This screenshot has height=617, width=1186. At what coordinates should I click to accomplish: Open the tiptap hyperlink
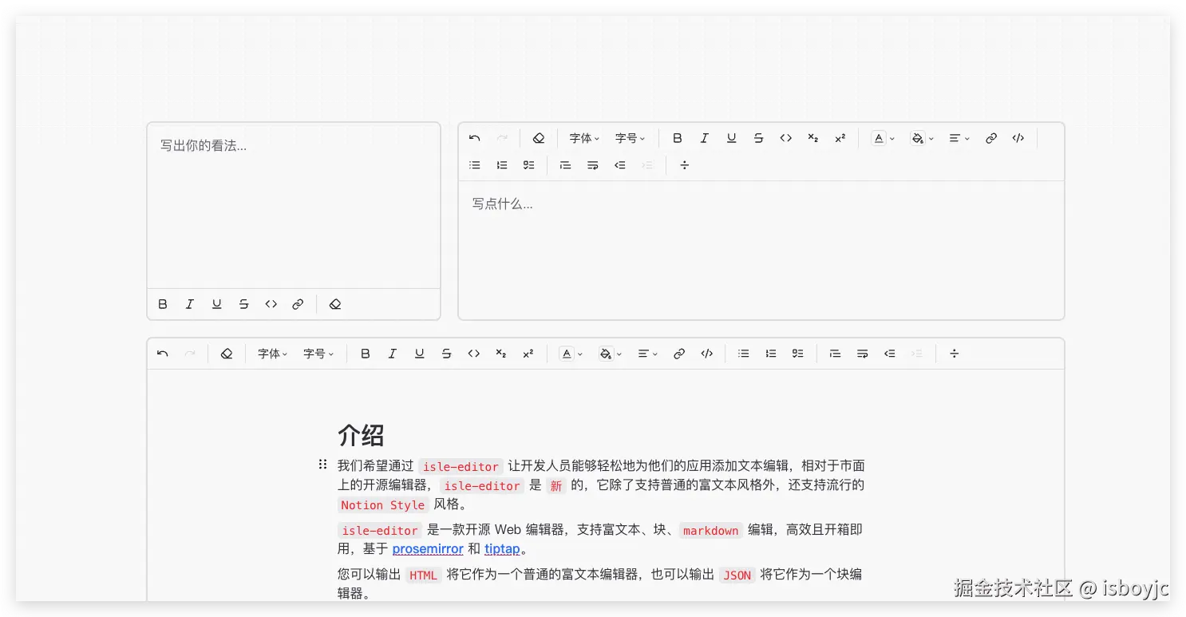click(502, 549)
